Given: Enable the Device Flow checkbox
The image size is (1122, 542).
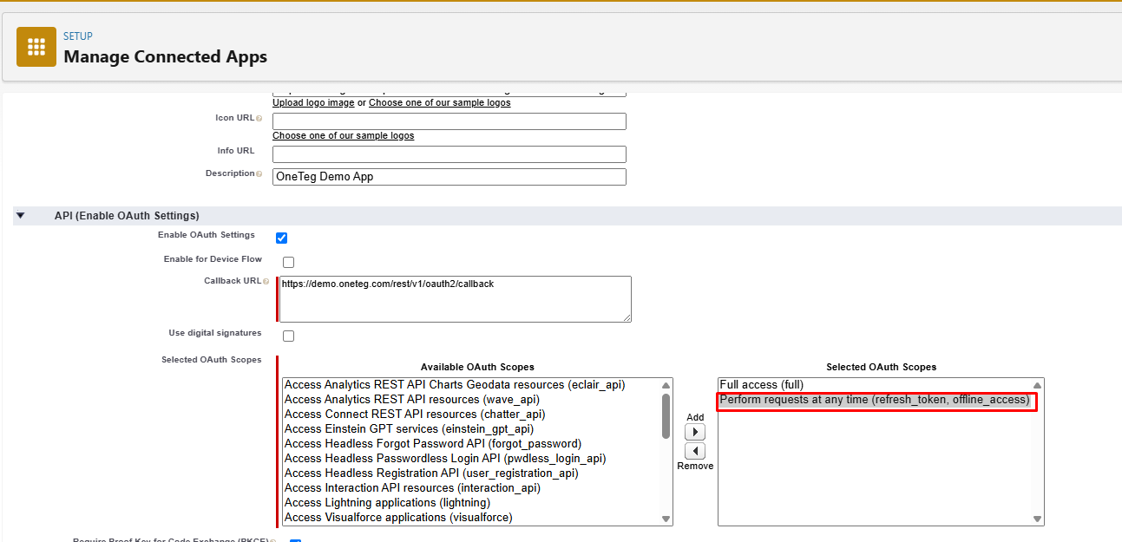Looking at the screenshot, I should (x=288, y=262).
